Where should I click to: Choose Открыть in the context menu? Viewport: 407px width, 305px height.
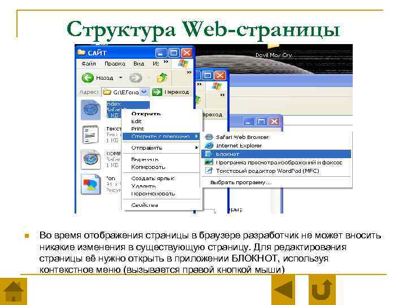coord(162,114)
